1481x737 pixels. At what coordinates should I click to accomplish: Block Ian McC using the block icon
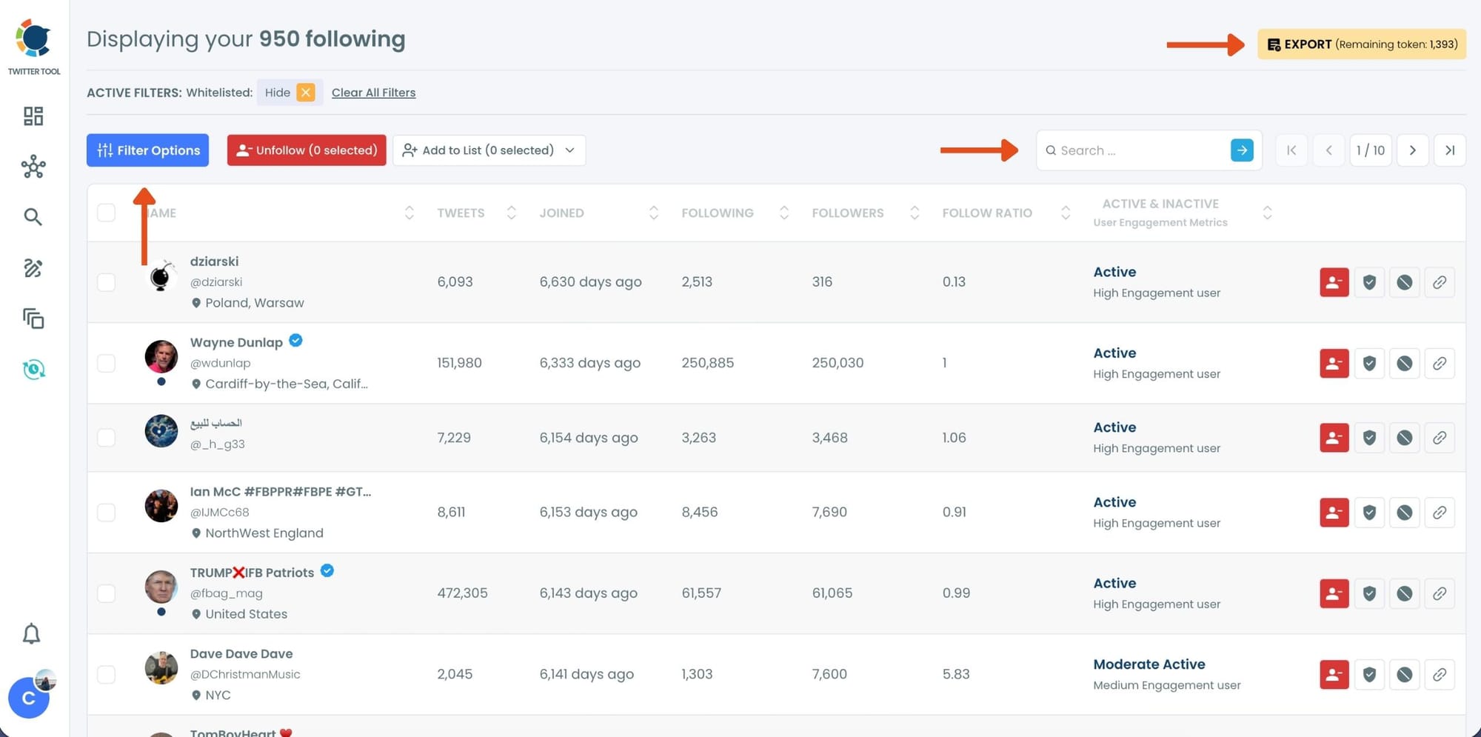coord(1404,512)
